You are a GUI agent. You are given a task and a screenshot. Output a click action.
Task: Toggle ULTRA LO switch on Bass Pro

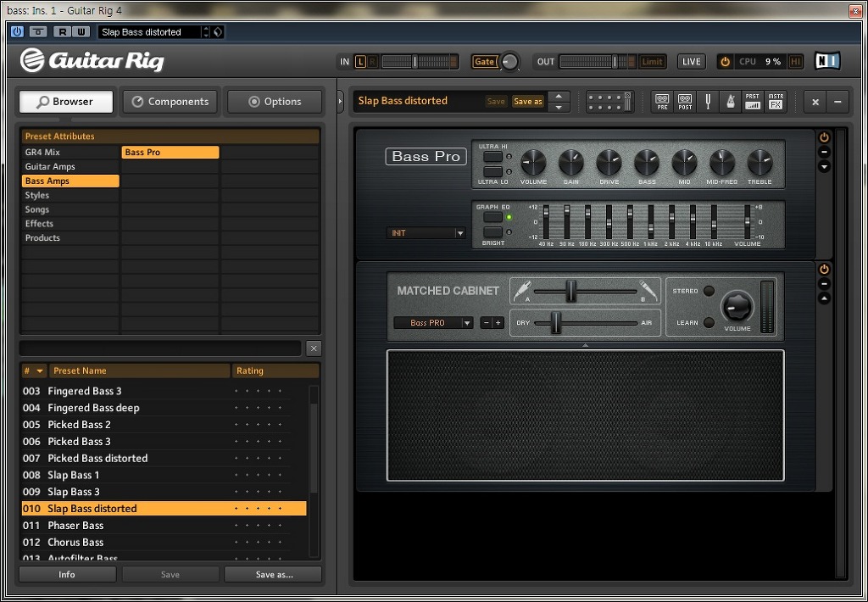[492, 171]
